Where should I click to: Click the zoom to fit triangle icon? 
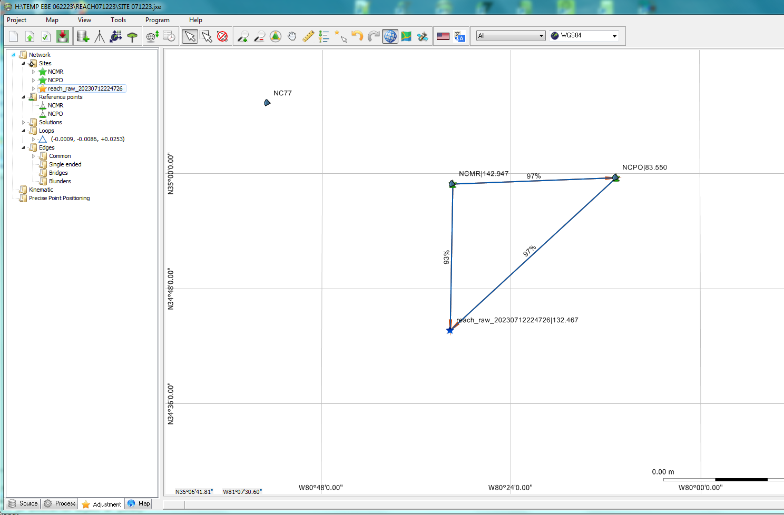tap(276, 36)
